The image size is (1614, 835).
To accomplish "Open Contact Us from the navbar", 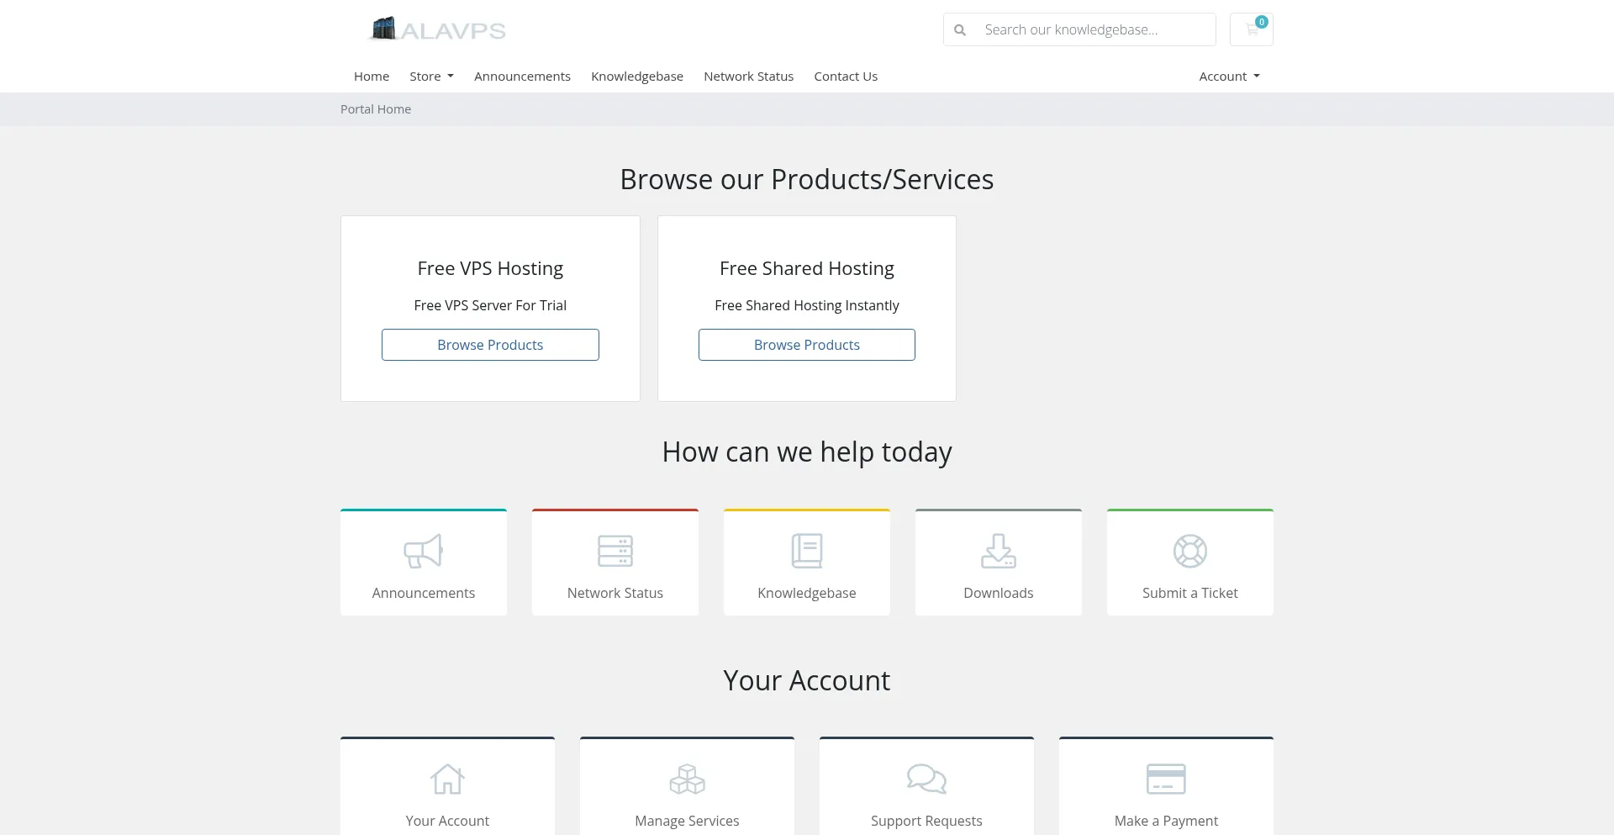I will pyautogui.click(x=846, y=76).
